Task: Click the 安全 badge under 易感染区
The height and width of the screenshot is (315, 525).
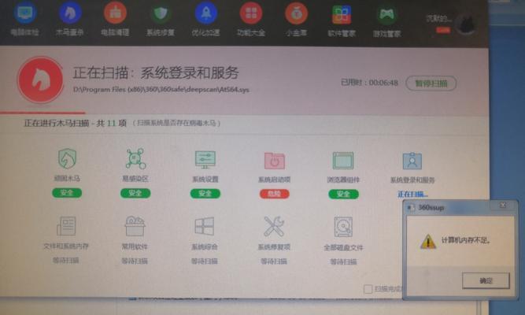Action: (x=135, y=193)
